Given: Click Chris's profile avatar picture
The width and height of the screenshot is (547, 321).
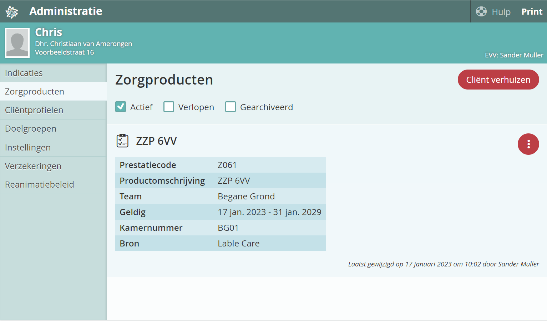Looking at the screenshot, I should click(x=17, y=43).
